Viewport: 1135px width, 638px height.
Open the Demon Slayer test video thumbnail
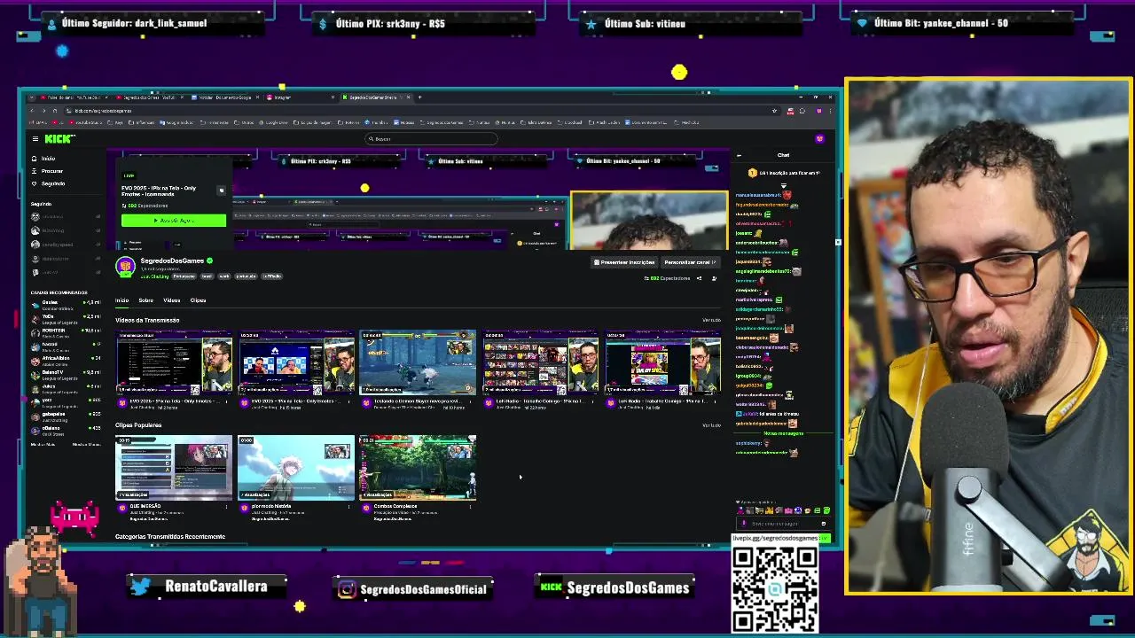[x=418, y=362]
